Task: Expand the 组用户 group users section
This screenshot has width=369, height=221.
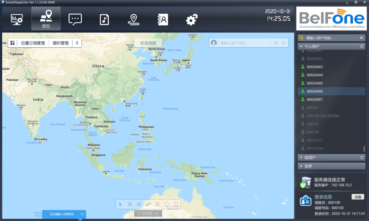Action: [301, 158]
